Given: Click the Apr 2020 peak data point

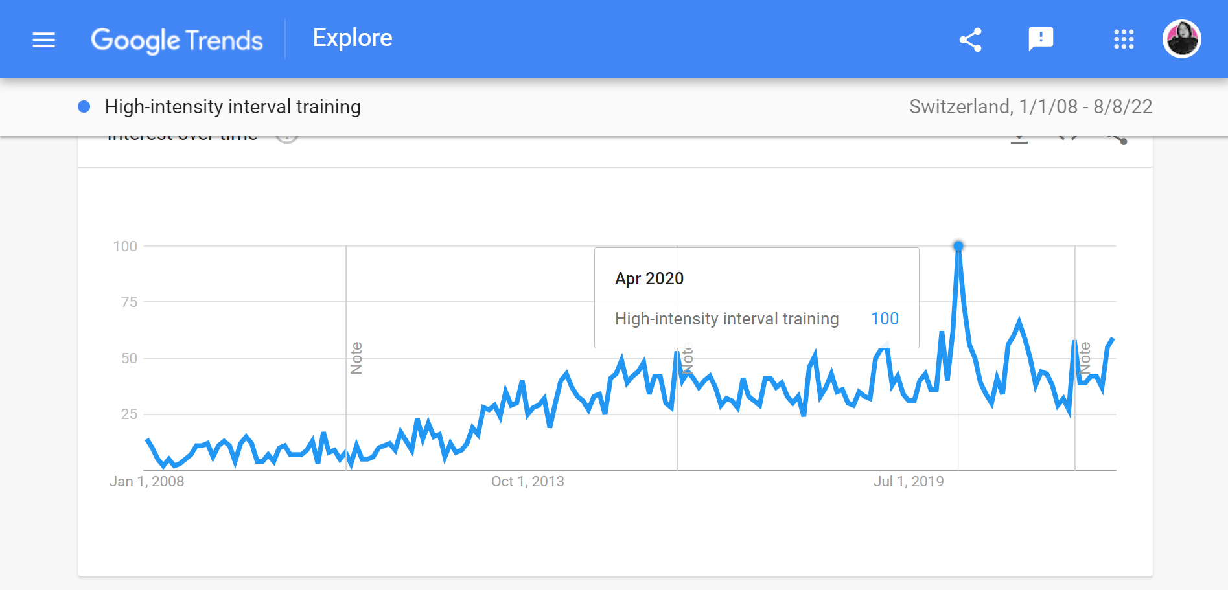Looking at the screenshot, I should [x=958, y=245].
